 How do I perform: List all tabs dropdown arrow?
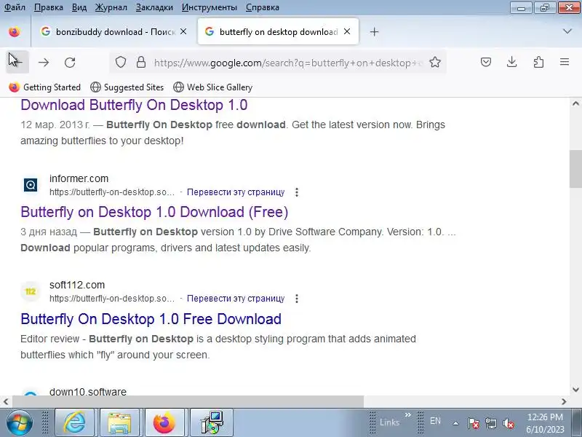click(567, 31)
